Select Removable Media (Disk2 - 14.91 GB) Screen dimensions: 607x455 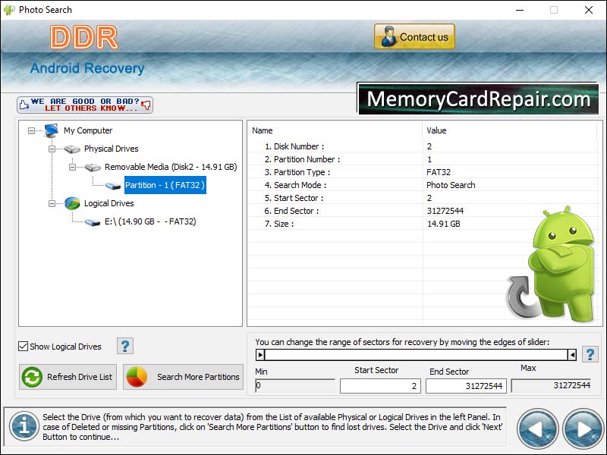point(171,167)
